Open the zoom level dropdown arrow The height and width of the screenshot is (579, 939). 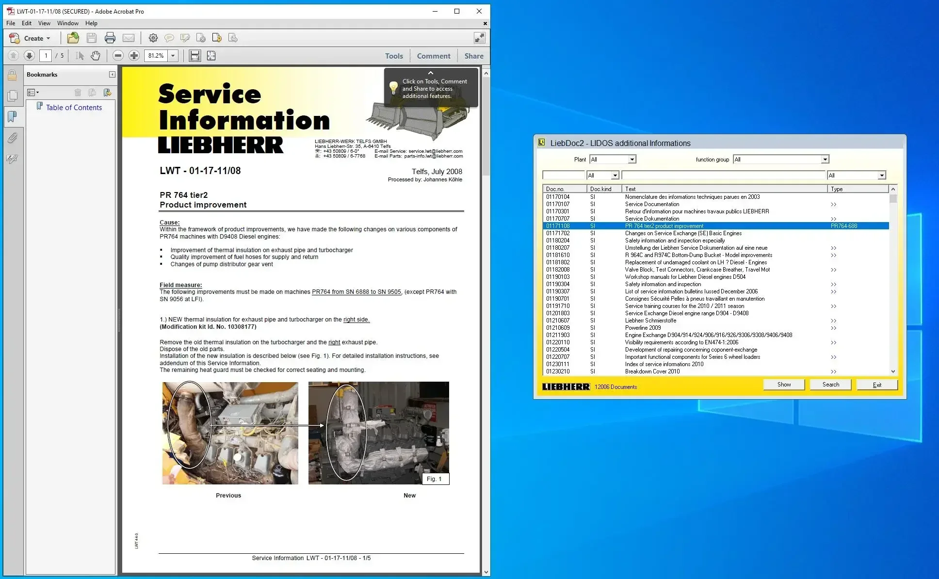(x=173, y=56)
